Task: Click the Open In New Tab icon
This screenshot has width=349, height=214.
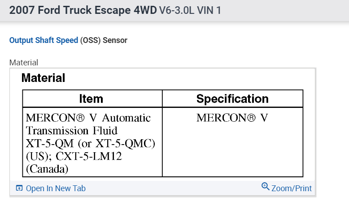Action: point(19,188)
